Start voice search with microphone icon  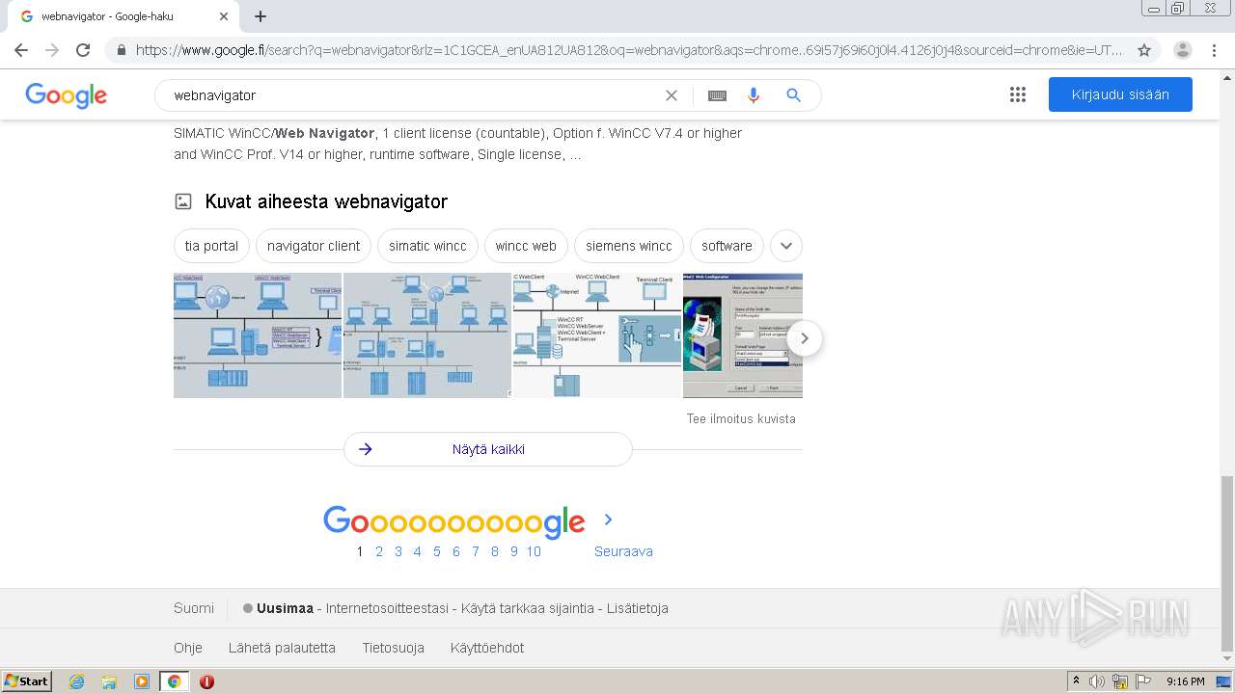754,95
